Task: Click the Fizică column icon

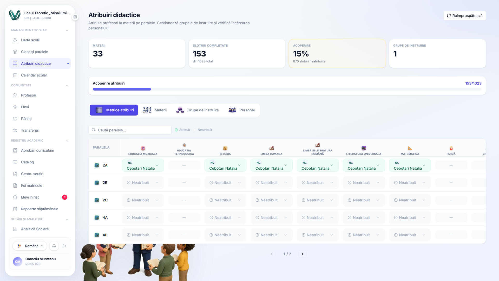Action: [451, 148]
